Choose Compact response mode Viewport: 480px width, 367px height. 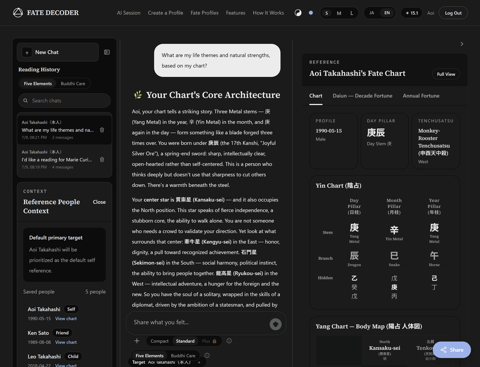tap(159, 341)
